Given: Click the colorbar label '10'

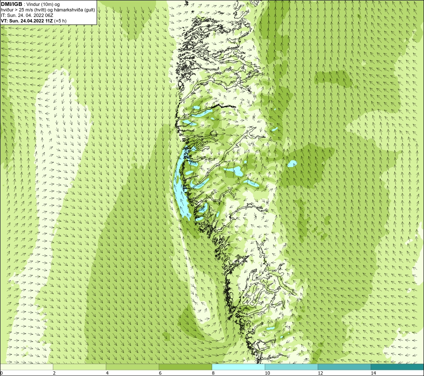Looking at the screenshot, I should 267,373.
